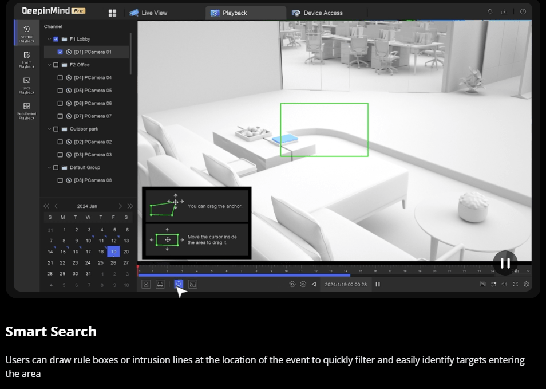Screen dimensions: 546x389
Task: Pause playback next to the timestamp
Action: pos(378,284)
